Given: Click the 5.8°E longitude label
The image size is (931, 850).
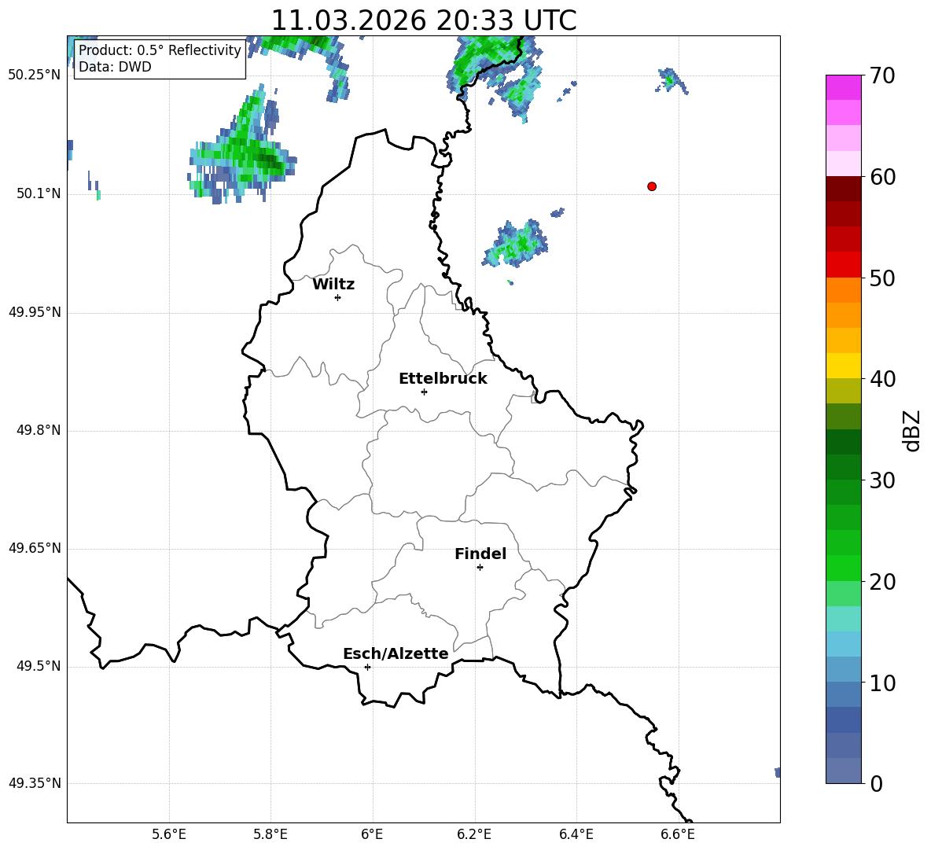Looking at the screenshot, I should (270, 834).
